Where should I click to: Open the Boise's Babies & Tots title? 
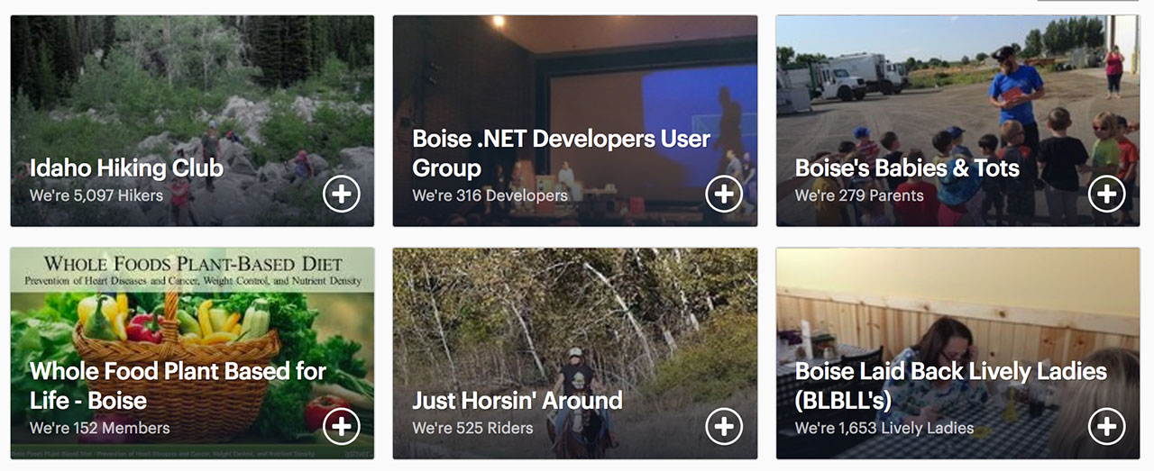(907, 168)
